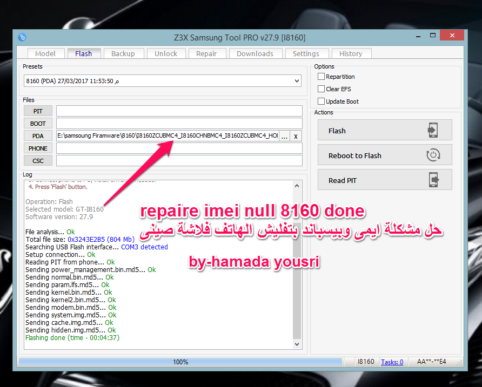Click the PDA firmware path field
The width and height of the screenshot is (482, 387).
168,136
